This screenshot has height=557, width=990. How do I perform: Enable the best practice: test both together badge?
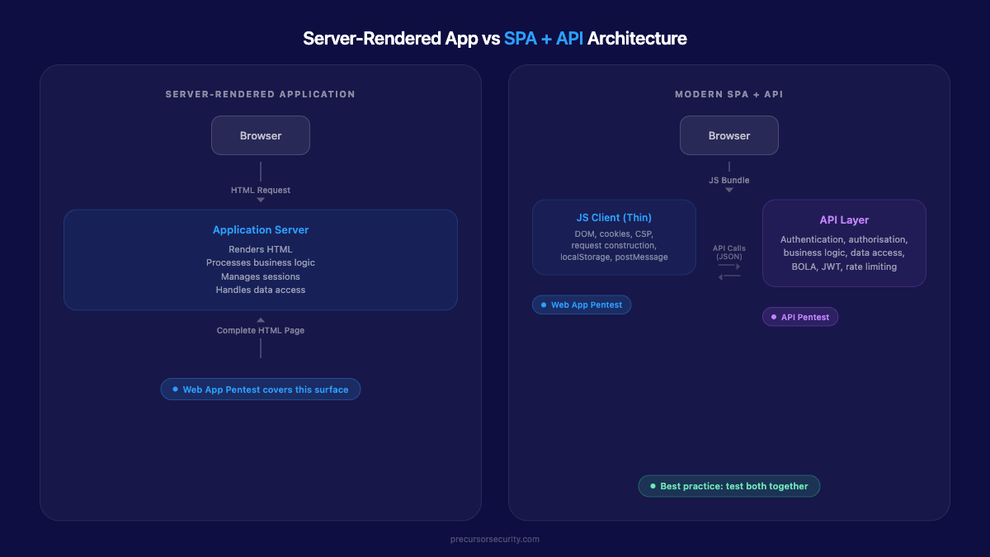pos(729,486)
